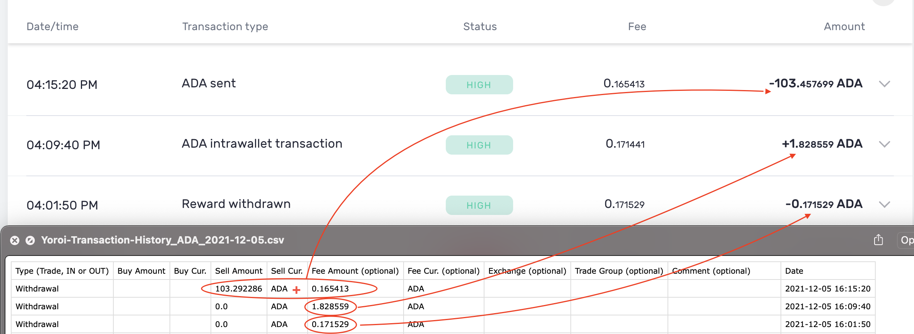The height and width of the screenshot is (334, 914).
Task: Click the fee value 0.165413 in wallet list
Action: pyautogui.click(x=624, y=83)
